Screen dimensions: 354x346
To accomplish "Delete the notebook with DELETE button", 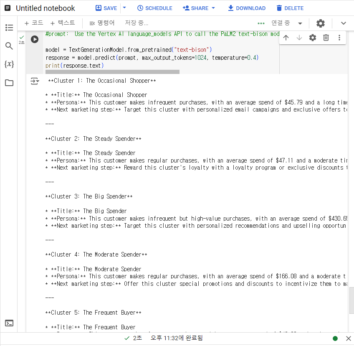I will point(290,8).
